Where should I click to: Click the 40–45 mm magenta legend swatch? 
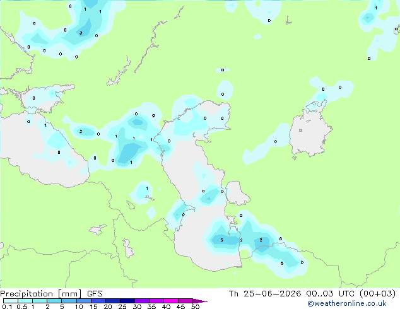(x=171, y=301)
